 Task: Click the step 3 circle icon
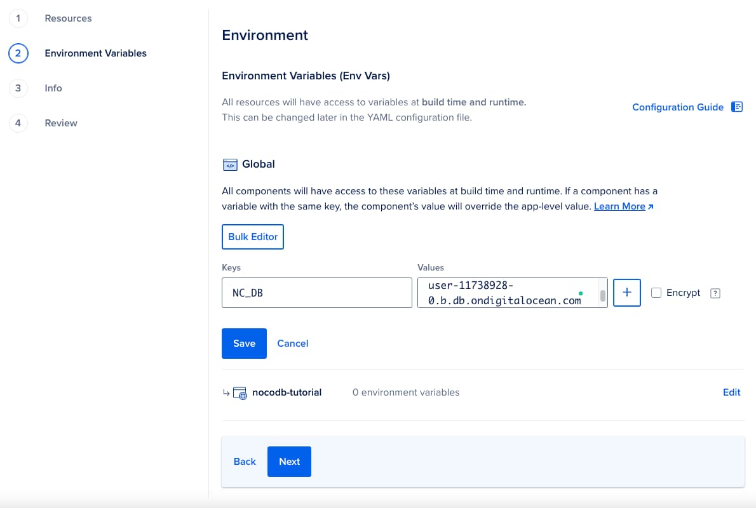pos(18,88)
